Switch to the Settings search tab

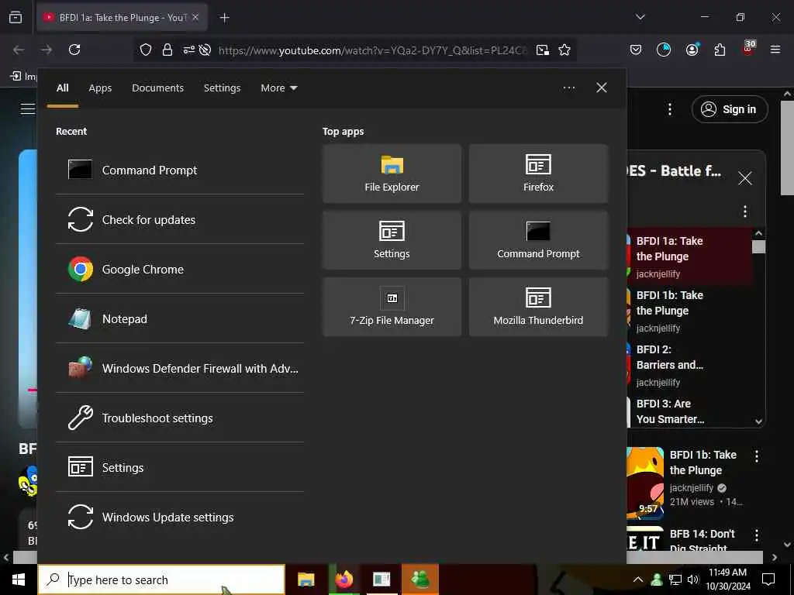tap(223, 88)
